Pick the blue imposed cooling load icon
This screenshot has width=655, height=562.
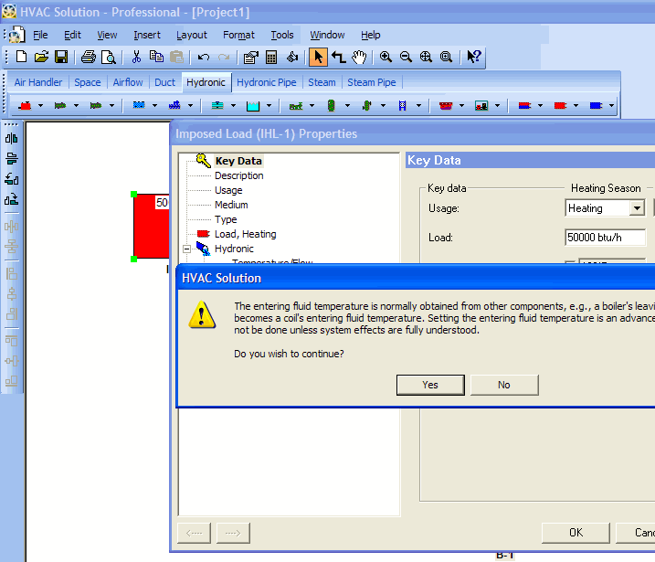[597, 106]
